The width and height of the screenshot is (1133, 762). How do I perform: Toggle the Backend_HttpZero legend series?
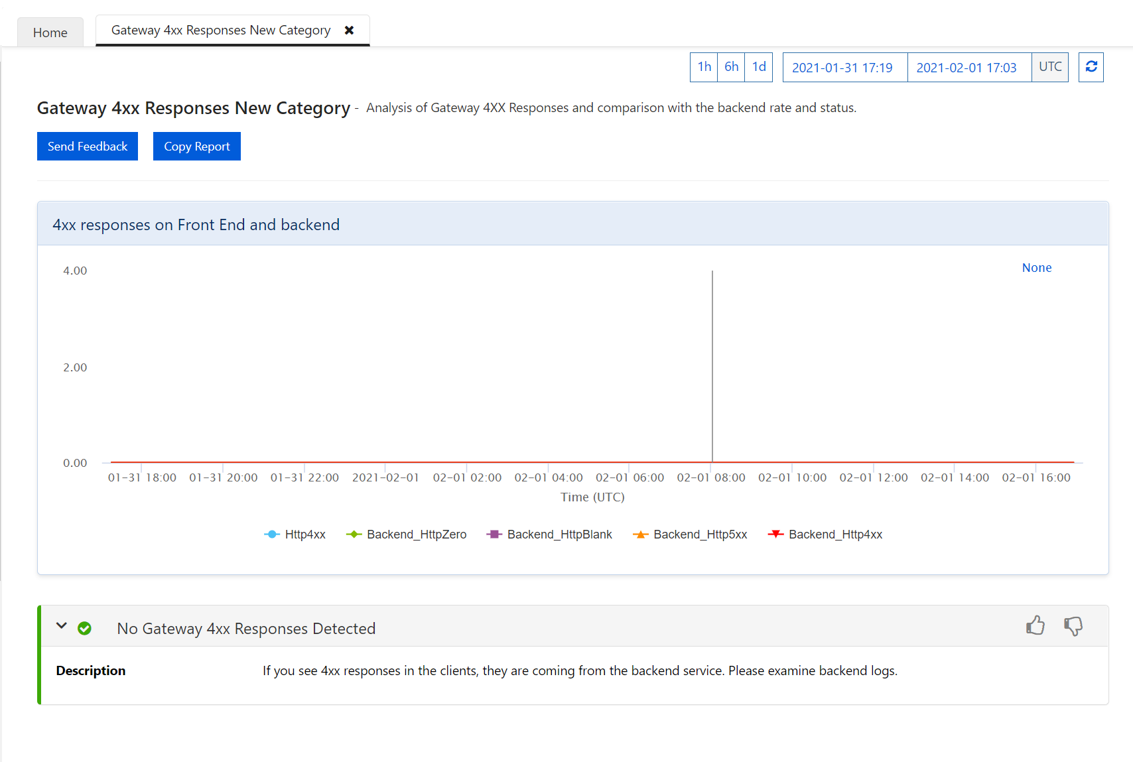coord(407,535)
